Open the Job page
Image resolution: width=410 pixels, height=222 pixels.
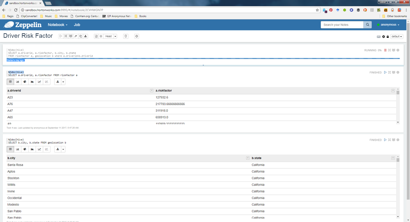point(77,25)
